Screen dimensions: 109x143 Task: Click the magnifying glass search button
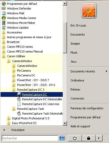coord(62,138)
